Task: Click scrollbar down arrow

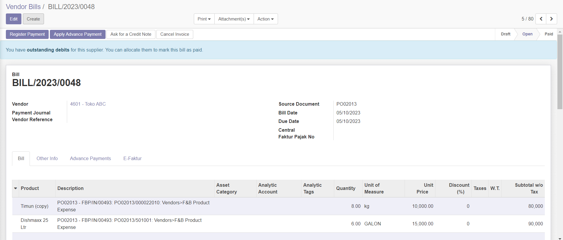Action: tap(560, 238)
